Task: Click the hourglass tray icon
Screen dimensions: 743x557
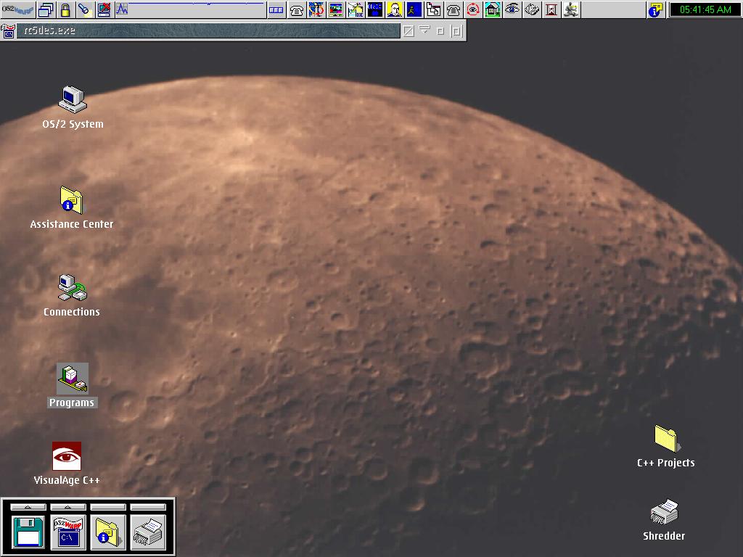Action: click(x=551, y=9)
